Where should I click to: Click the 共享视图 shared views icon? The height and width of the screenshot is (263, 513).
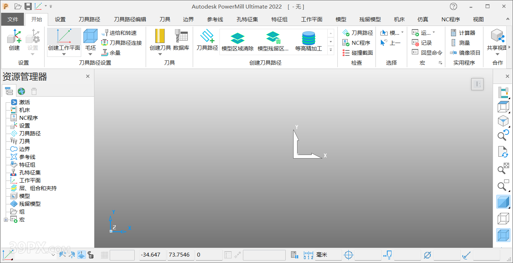[498, 36]
